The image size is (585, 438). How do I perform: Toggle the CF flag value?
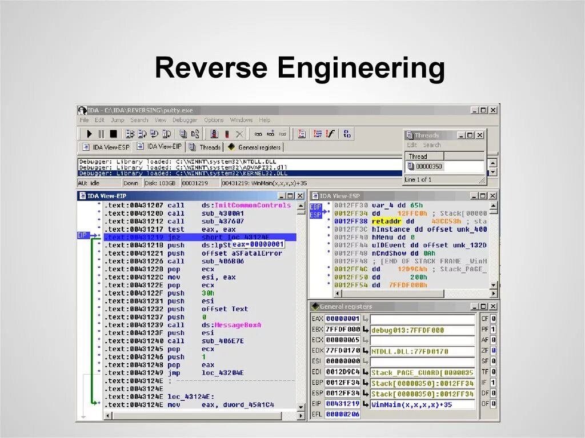click(x=493, y=319)
